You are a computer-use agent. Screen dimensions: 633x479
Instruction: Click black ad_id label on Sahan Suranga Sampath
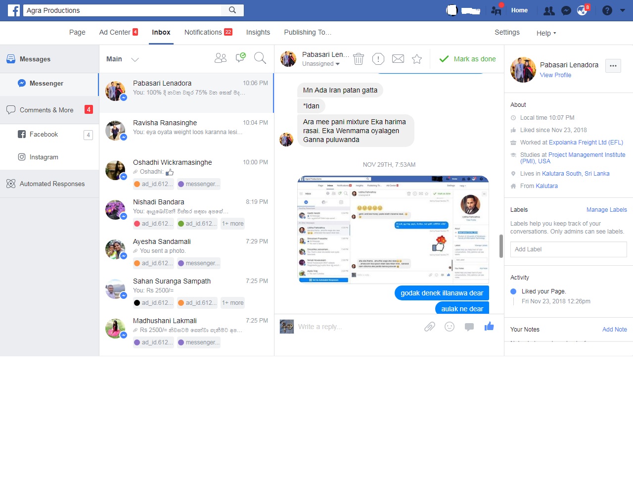153,303
